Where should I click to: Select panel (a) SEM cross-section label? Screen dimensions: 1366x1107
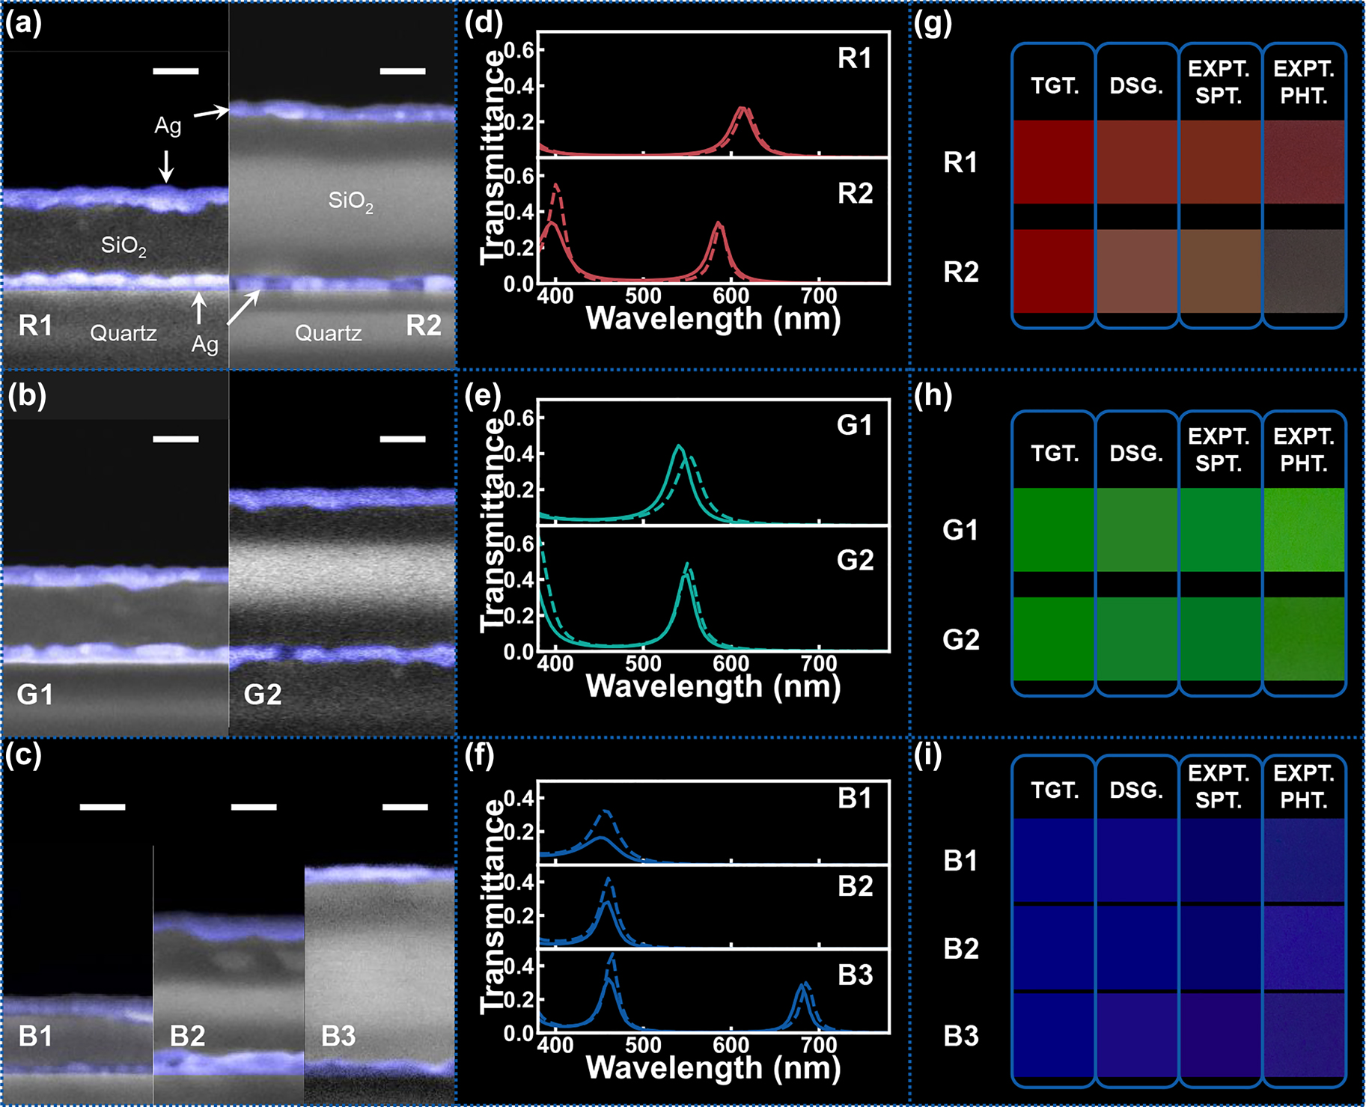[22, 22]
